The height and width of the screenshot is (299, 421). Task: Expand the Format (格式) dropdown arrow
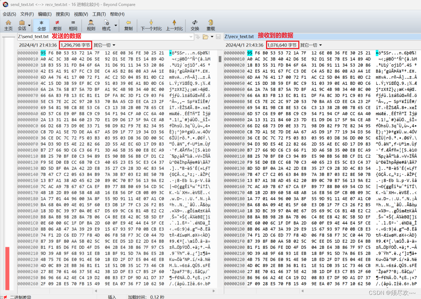tap(116, 26)
